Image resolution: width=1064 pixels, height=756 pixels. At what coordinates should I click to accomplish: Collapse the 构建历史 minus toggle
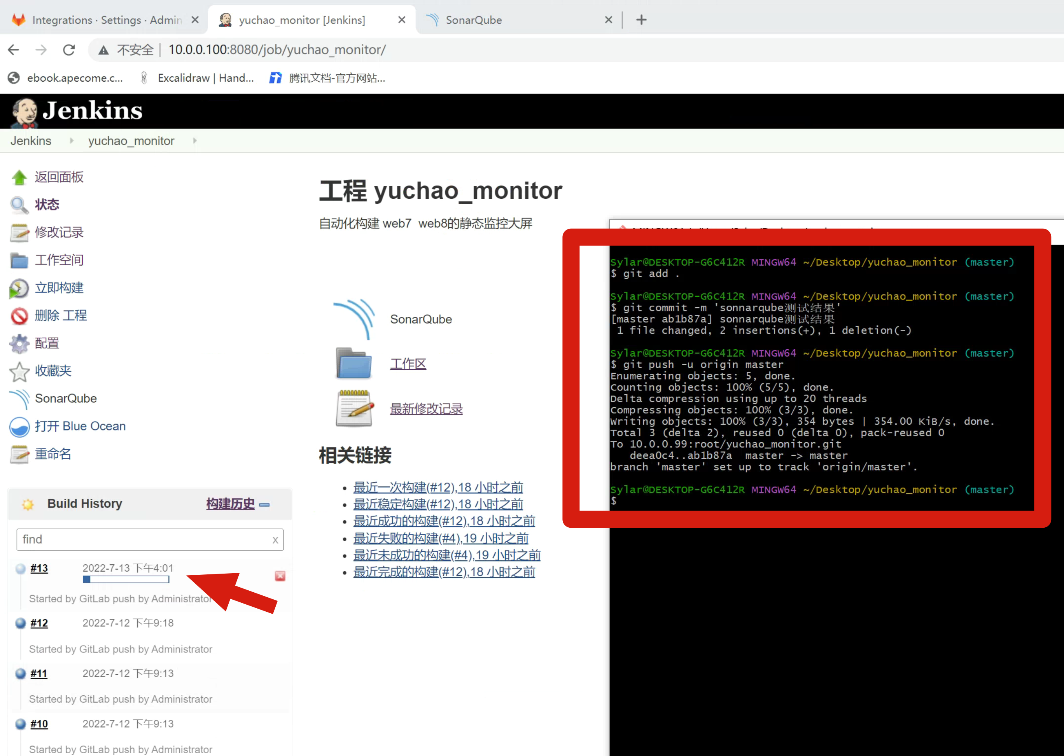pos(264,505)
